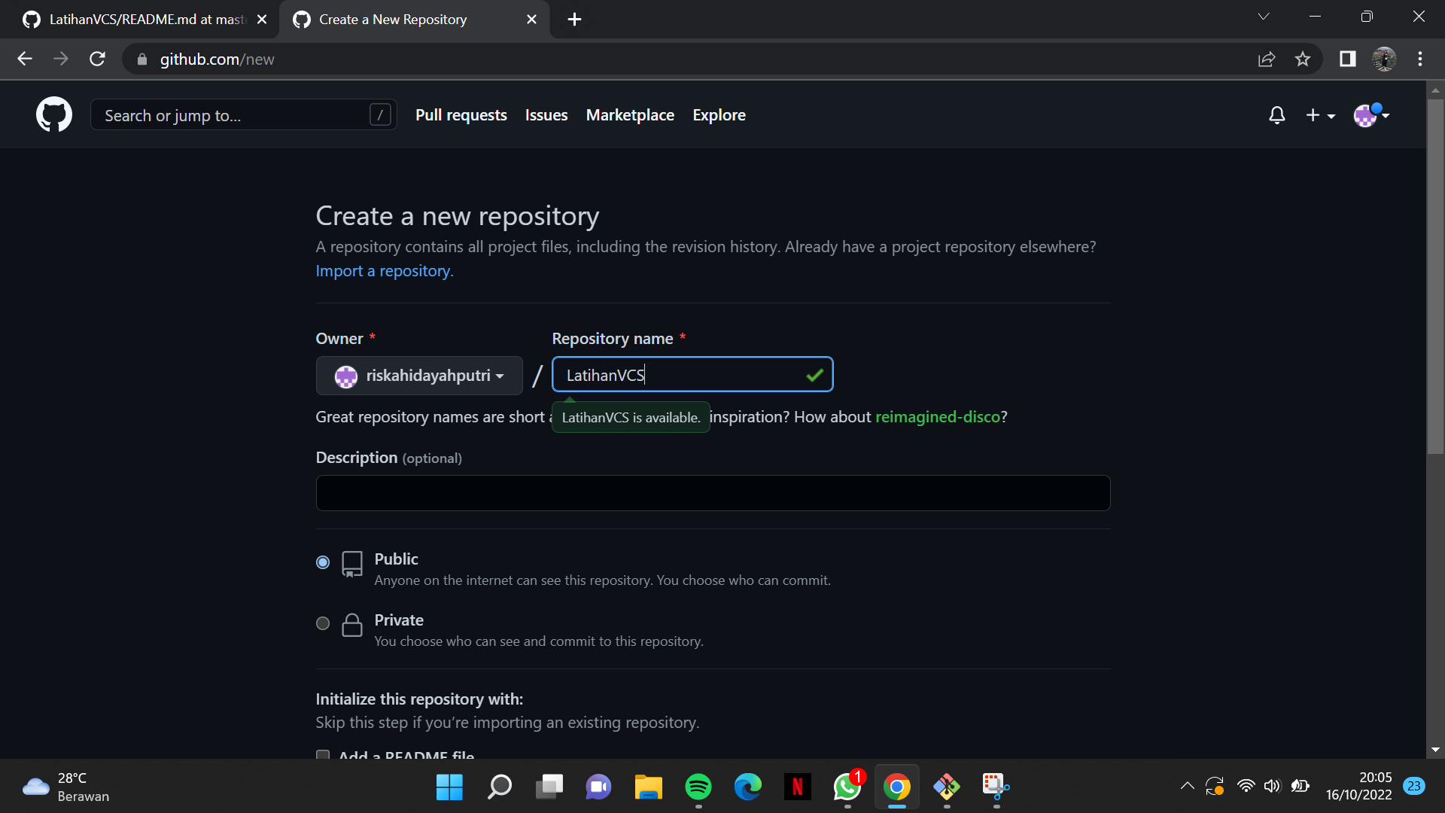The width and height of the screenshot is (1445, 813).
Task: Open the Chrome side panel icon
Action: click(1347, 59)
